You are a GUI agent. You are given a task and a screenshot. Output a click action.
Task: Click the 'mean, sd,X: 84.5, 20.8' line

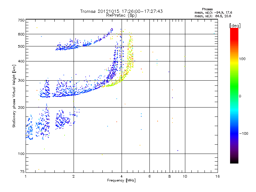(x=213, y=16)
